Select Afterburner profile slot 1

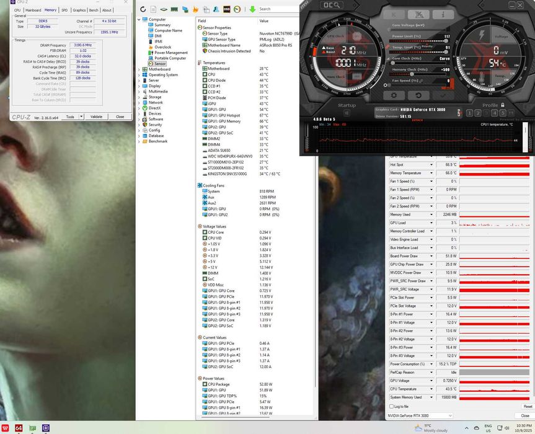point(470,113)
